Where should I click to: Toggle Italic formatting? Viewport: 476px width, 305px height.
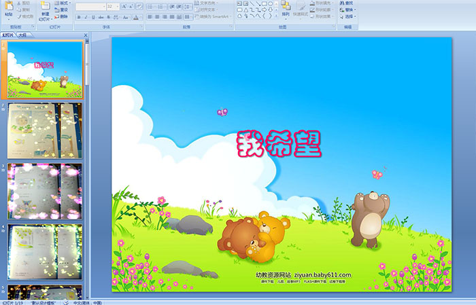tap(86, 17)
